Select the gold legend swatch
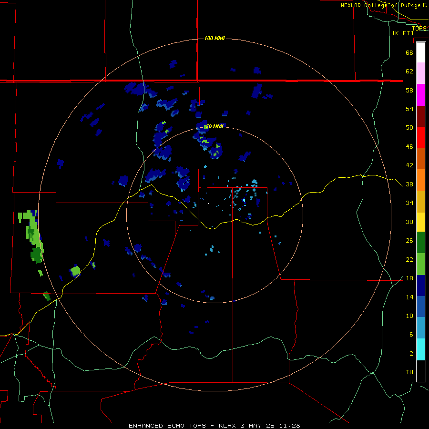The height and width of the screenshot is (429, 429). (x=421, y=202)
